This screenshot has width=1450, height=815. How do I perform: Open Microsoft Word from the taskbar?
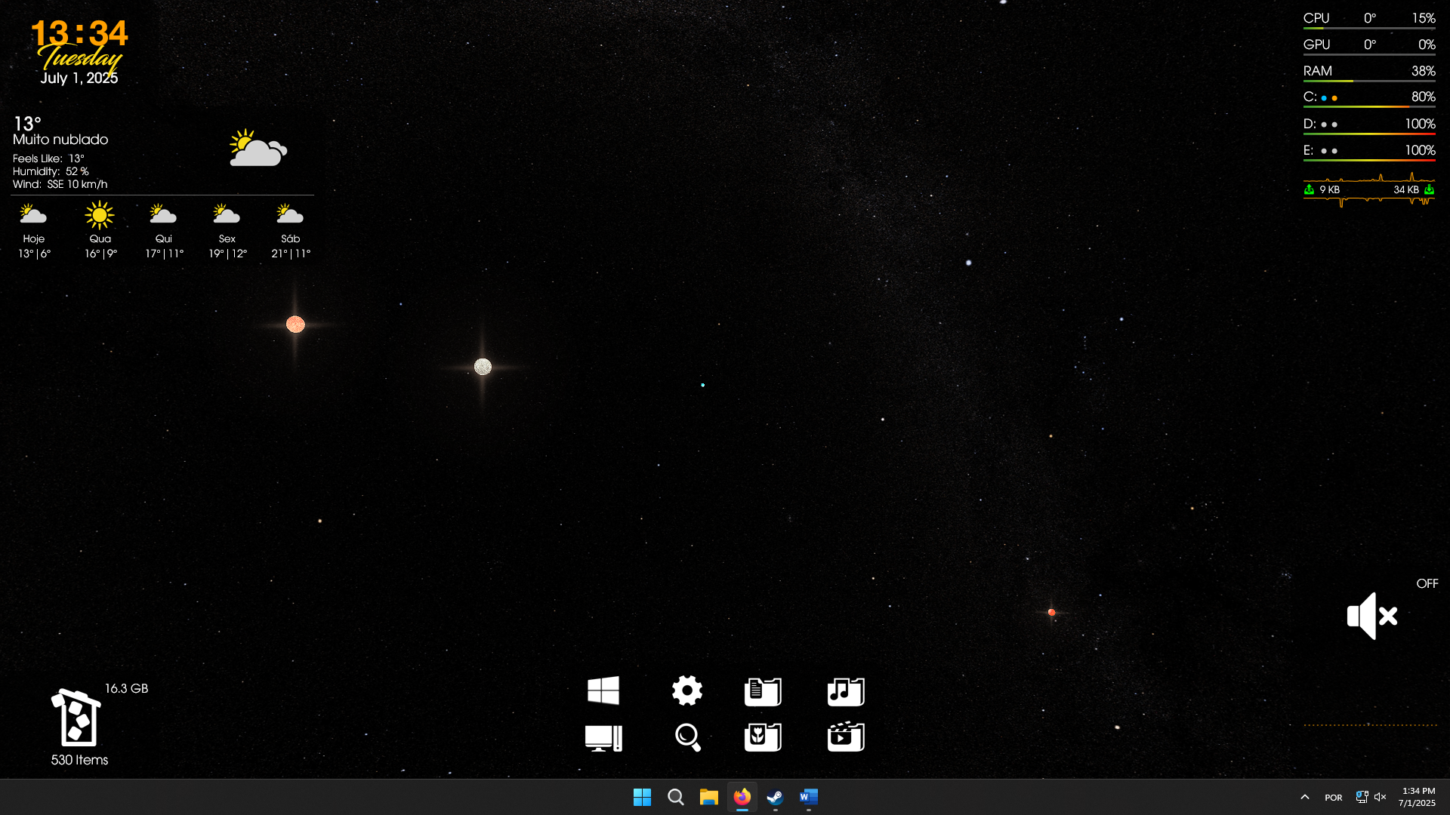click(x=808, y=797)
